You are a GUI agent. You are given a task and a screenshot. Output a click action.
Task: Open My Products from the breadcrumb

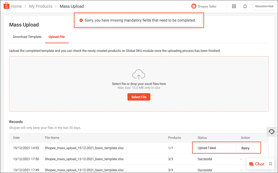click(x=41, y=6)
